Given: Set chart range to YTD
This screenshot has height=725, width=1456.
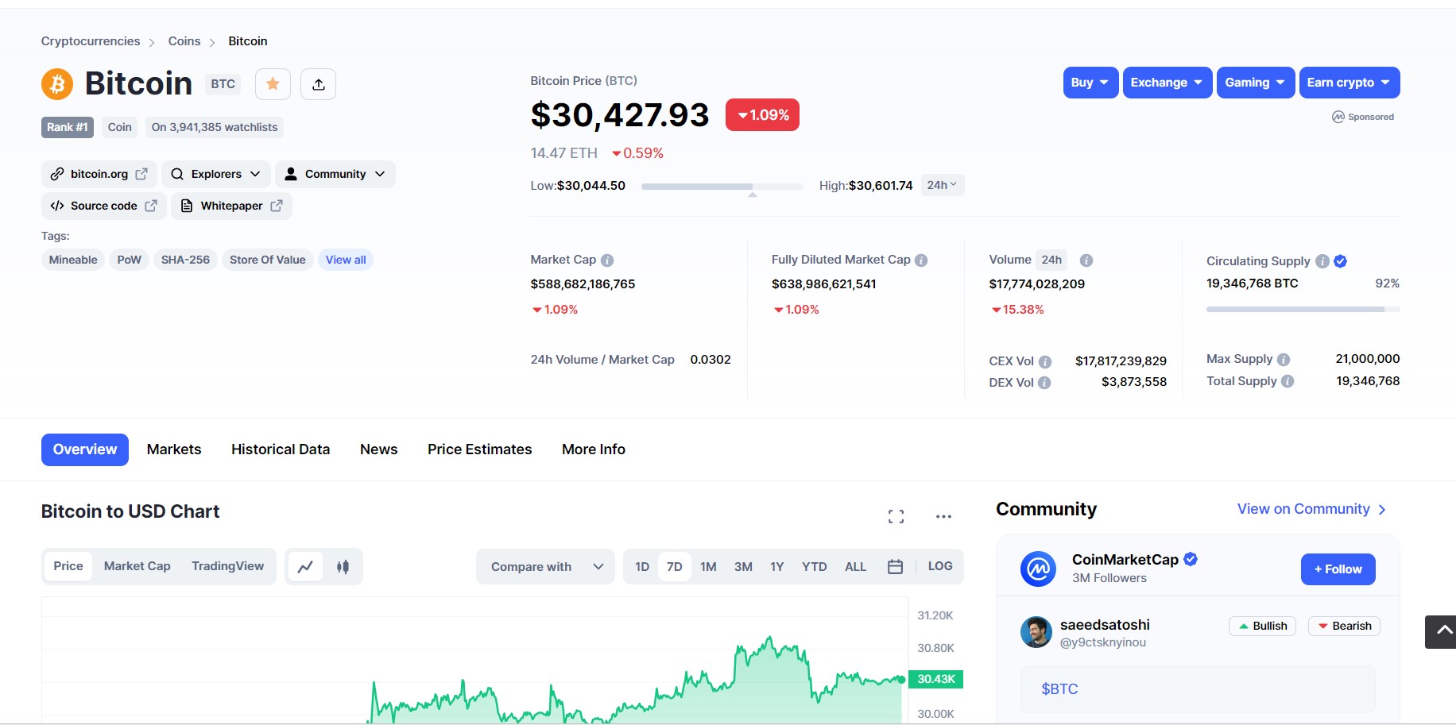Looking at the screenshot, I should [814, 567].
